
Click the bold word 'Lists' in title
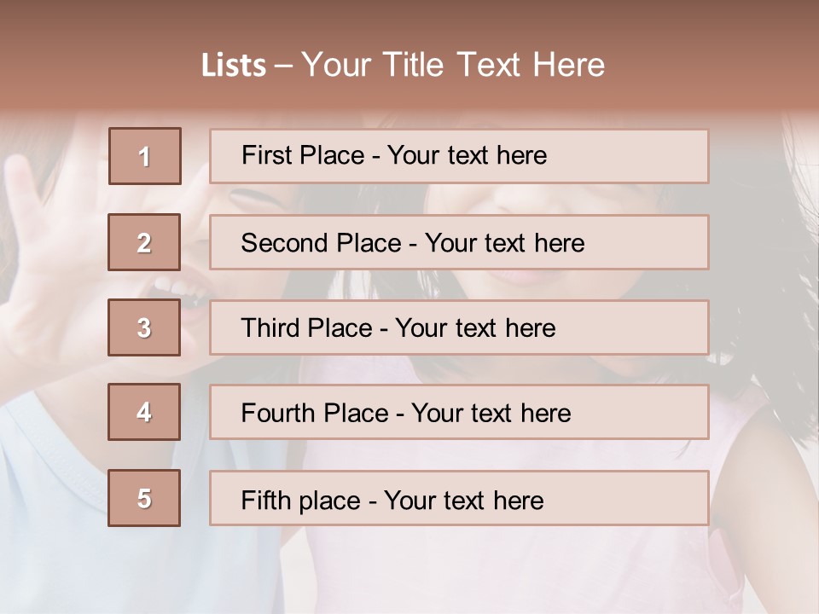pos(233,65)
